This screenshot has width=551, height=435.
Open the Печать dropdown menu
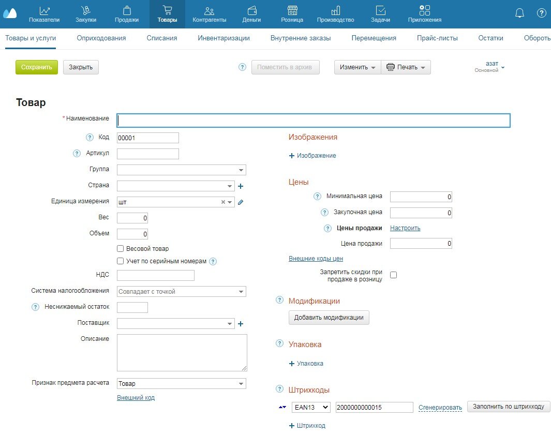(406, 67)
